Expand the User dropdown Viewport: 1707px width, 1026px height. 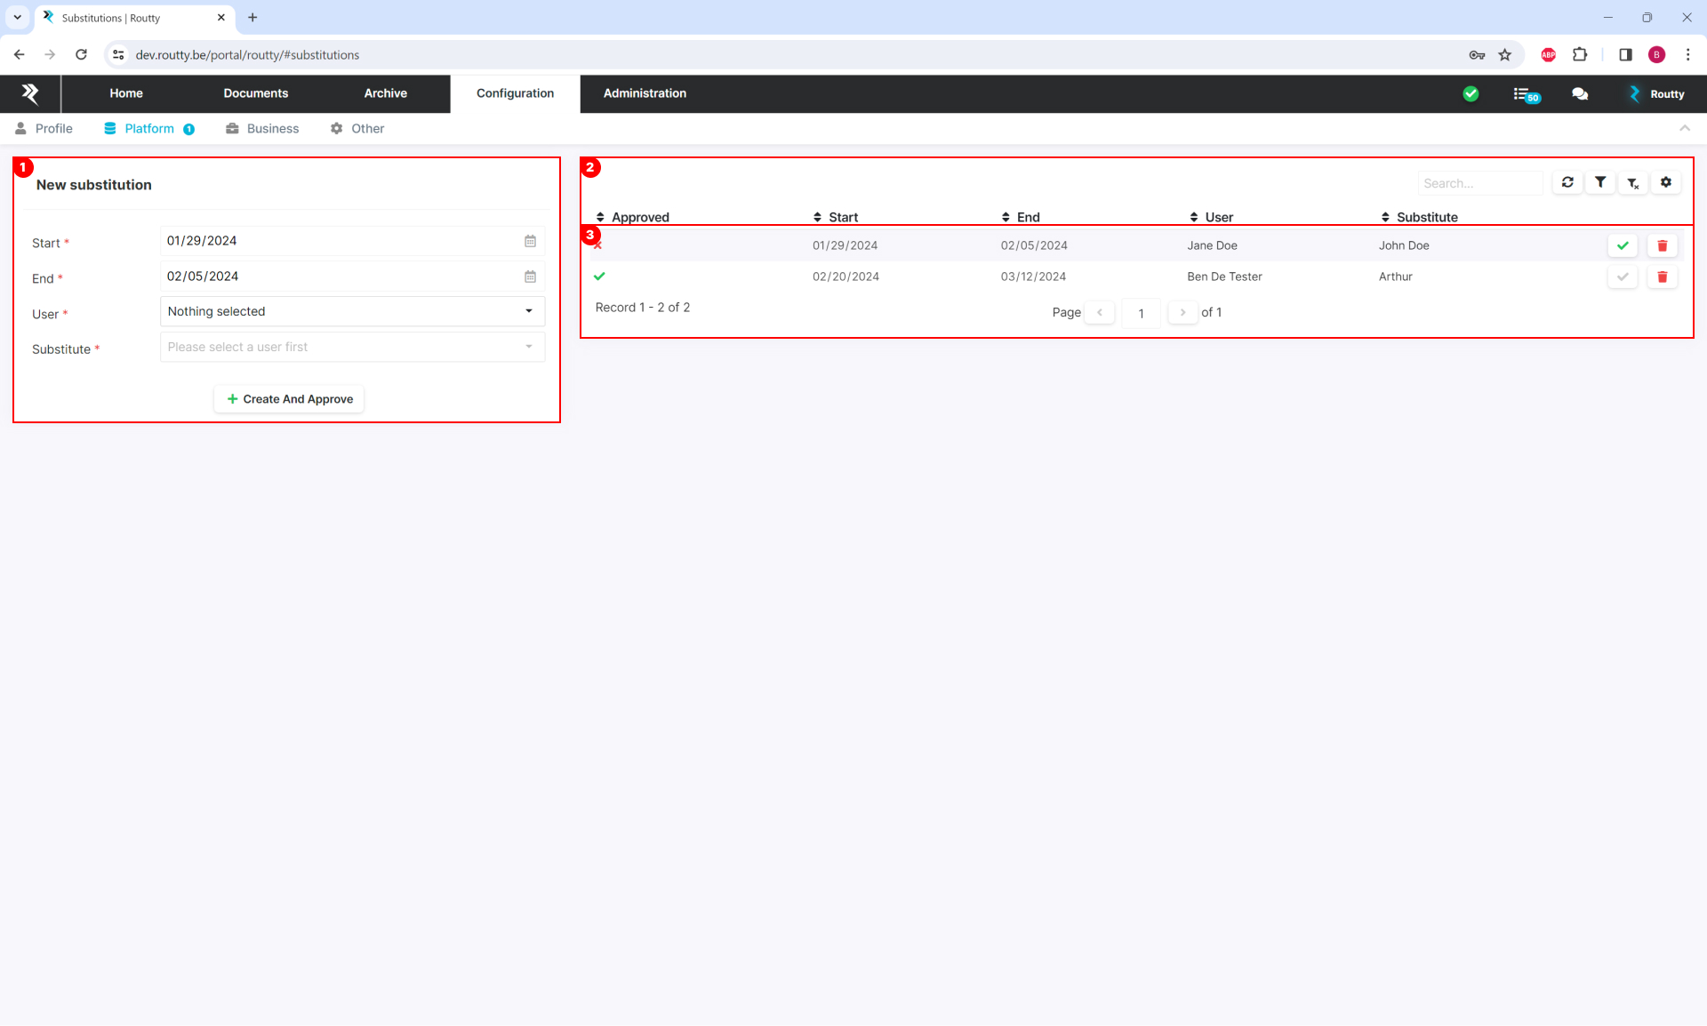pyautogui.click(x=352, y=312)
